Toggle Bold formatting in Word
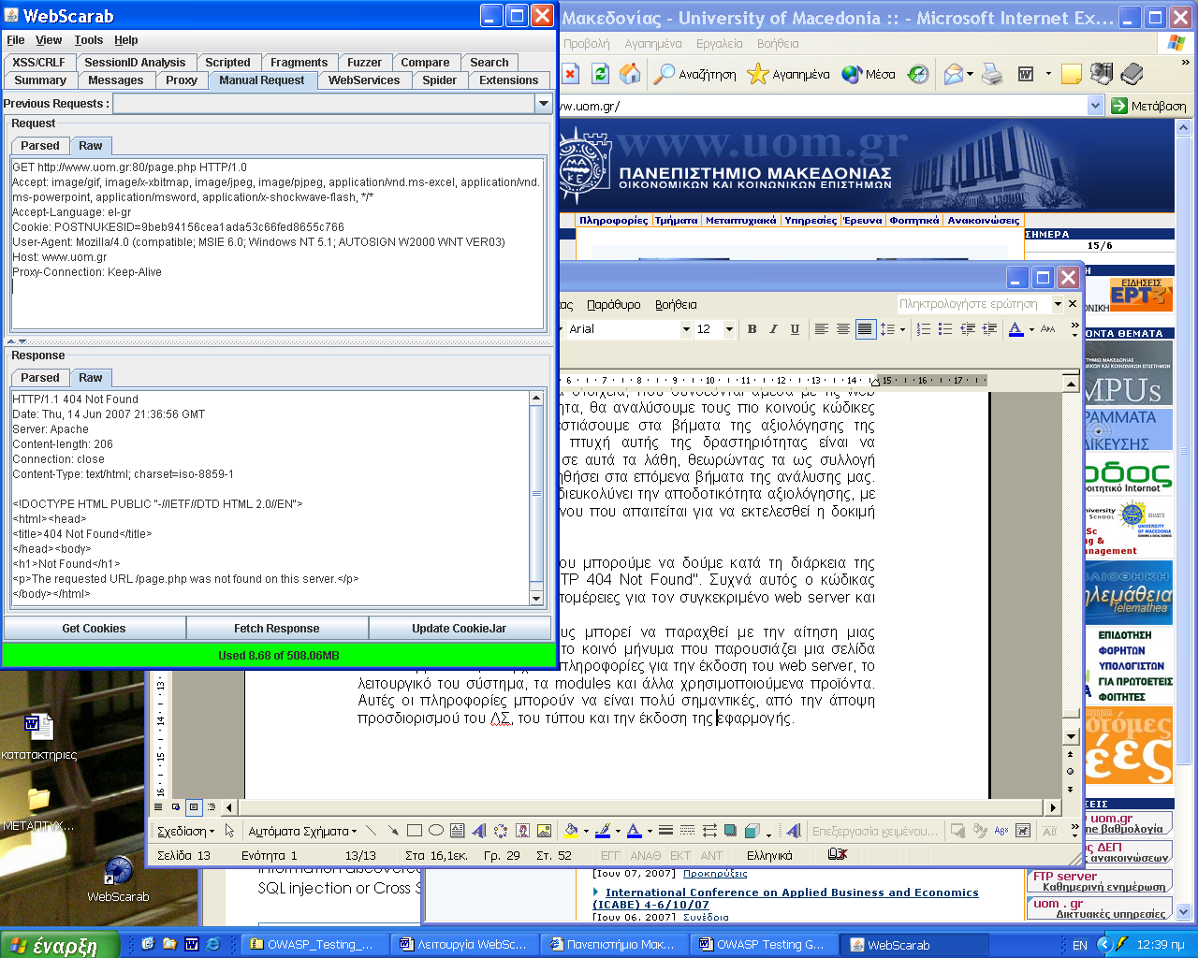 (752, 328)
